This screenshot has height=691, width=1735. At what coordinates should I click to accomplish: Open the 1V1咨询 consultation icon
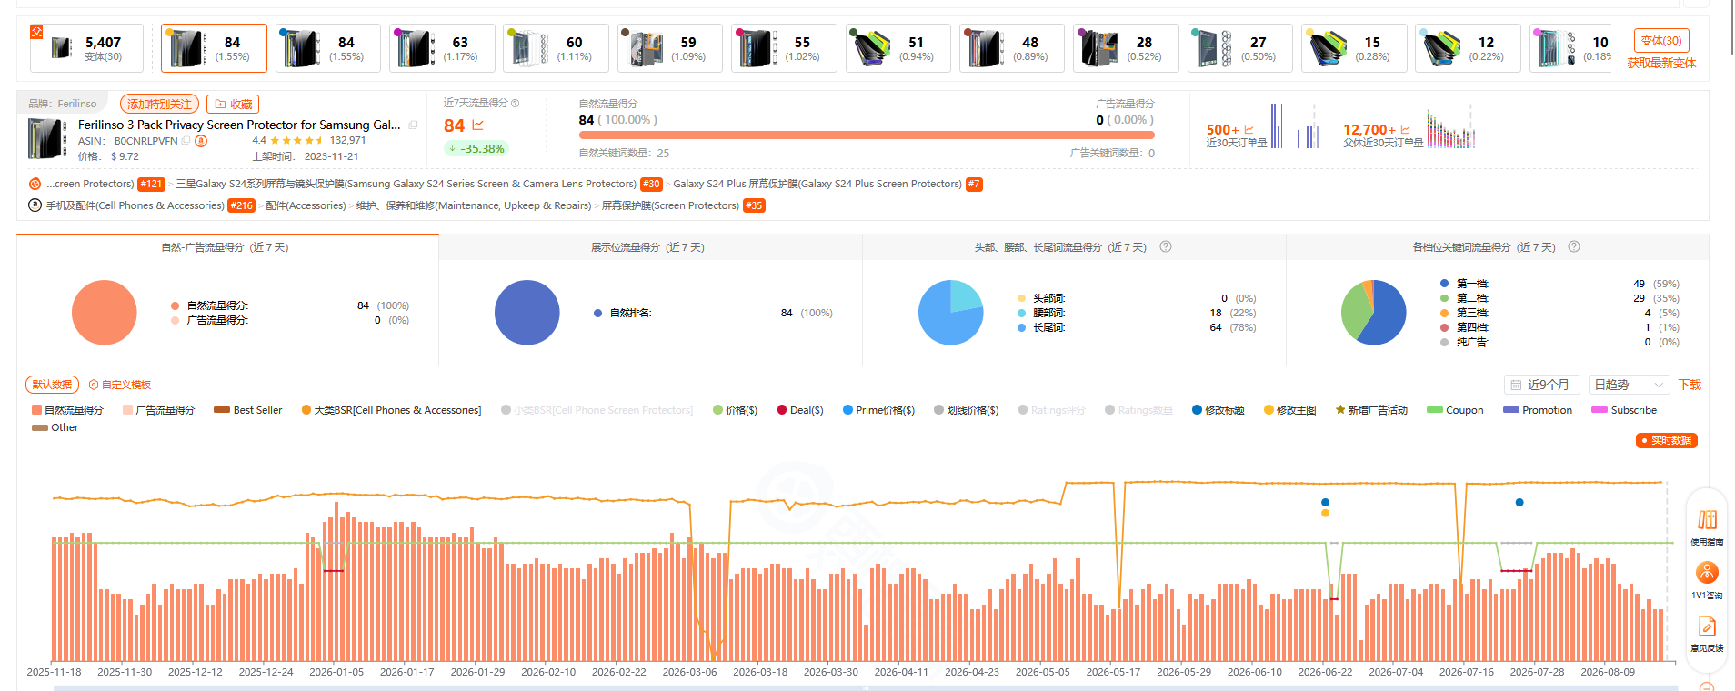point(1707,573)
